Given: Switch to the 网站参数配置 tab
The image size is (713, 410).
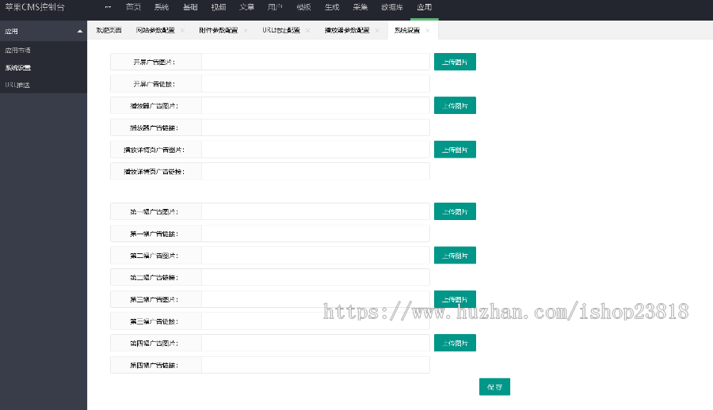Looking at the screenshot, I should point(155,30).
